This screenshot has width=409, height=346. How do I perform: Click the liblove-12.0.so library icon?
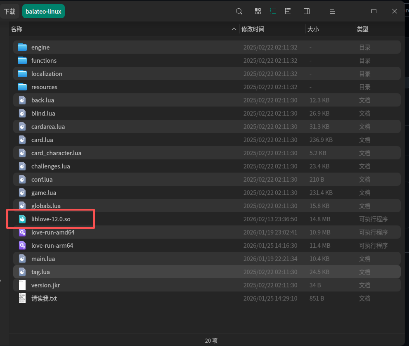coord(22,219)
